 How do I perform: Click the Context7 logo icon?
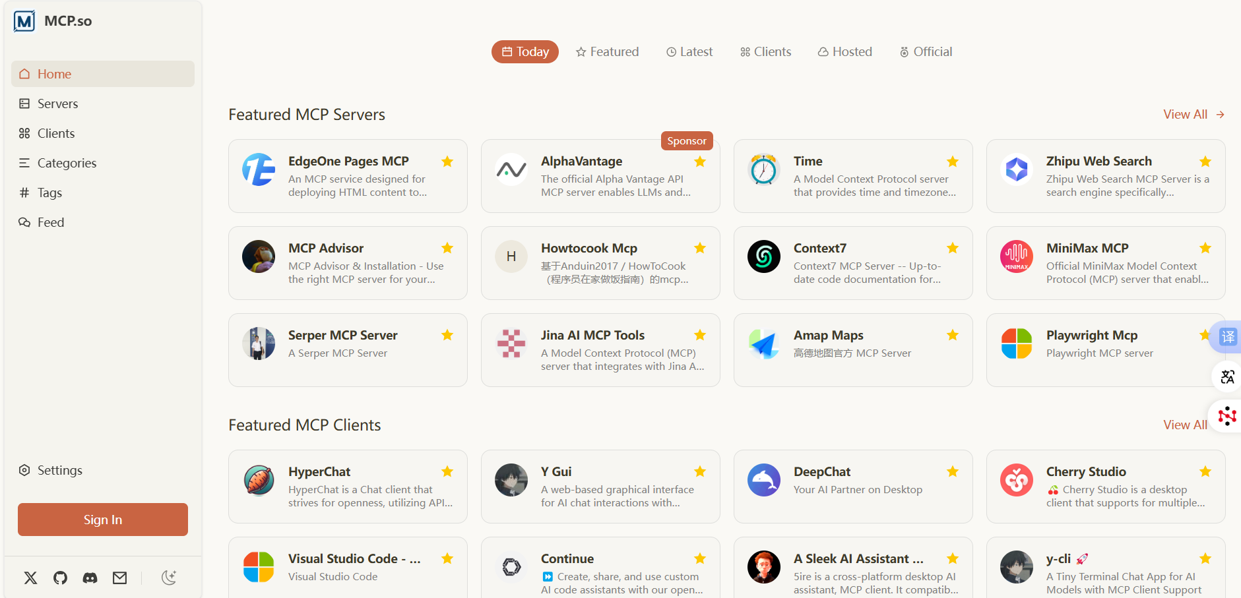(764, 256)
